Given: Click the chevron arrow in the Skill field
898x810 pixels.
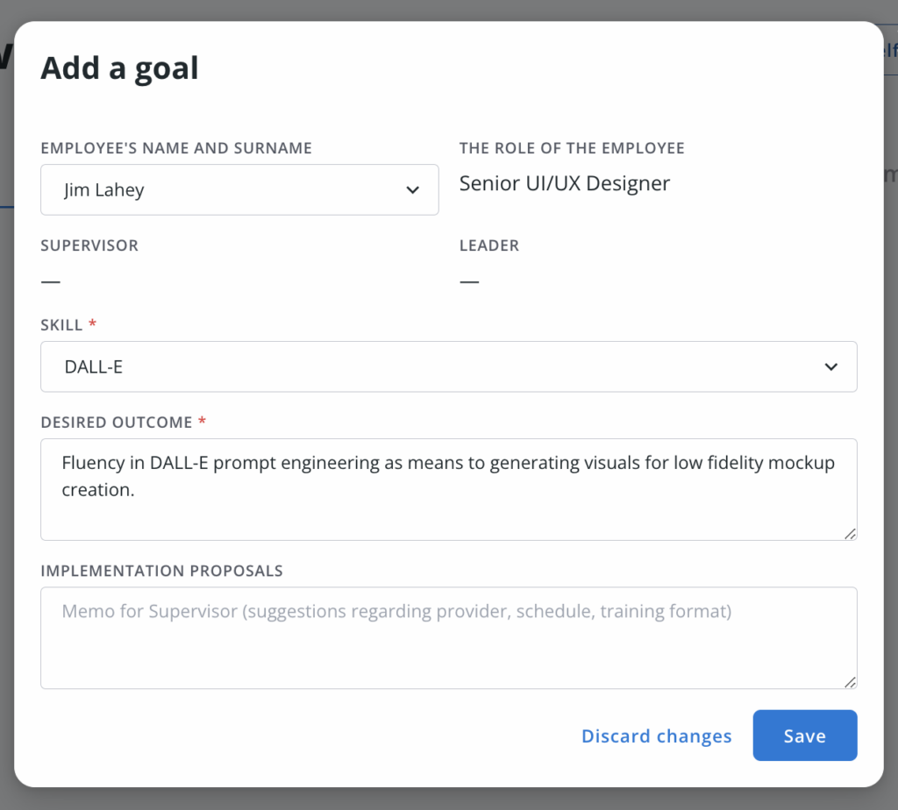Looking at the screenshot, I should click(831, 367).
